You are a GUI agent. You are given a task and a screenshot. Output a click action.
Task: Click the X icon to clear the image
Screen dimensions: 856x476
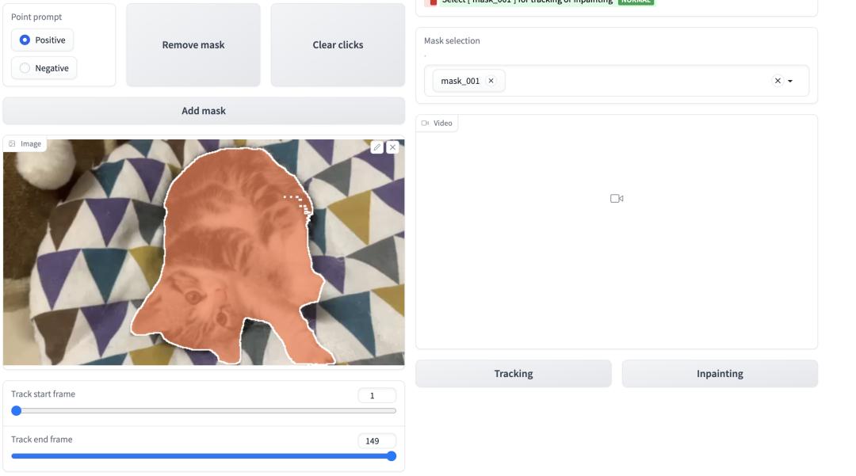[x=394, y=147]
